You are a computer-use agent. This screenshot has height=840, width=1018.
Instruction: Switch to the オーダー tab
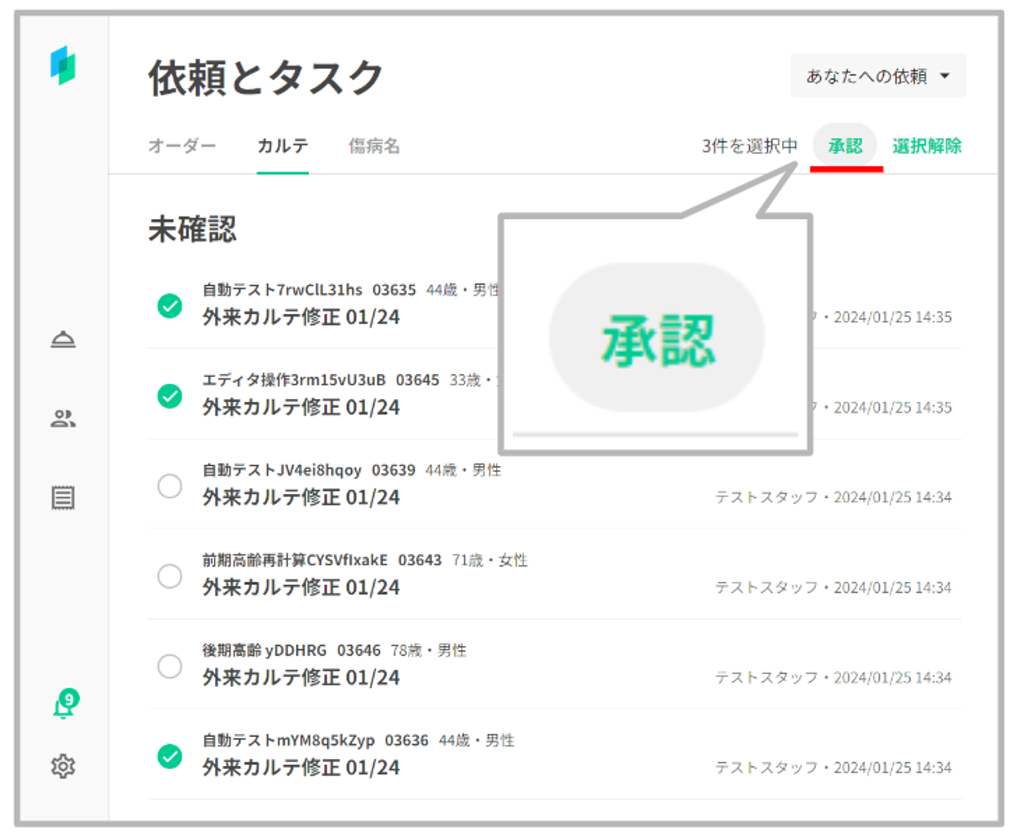(x=182, y=146)
